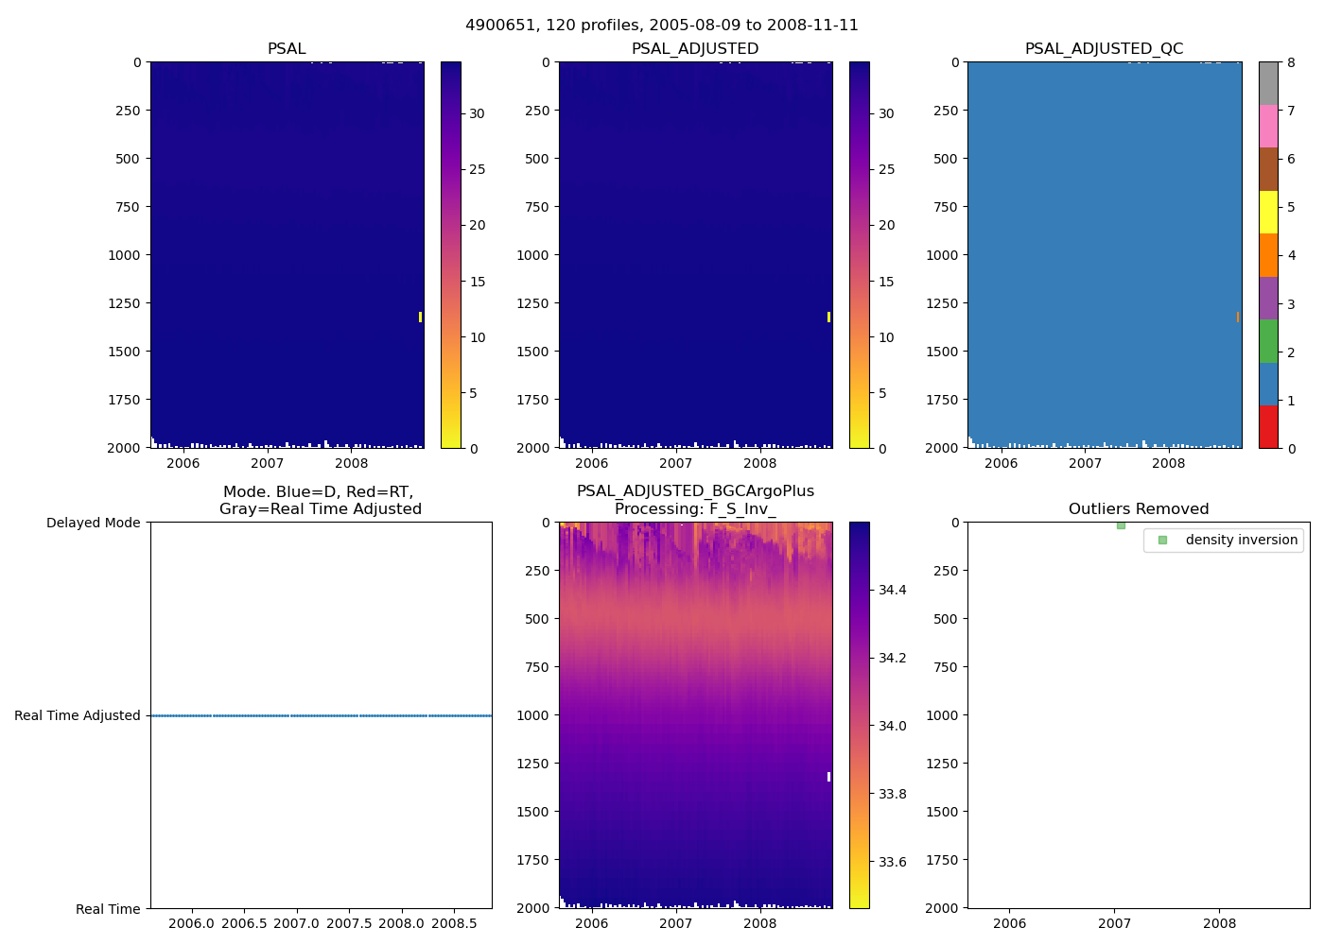Click the green density inversion legend marker
This screenshot has width=1324, height=945.
[1162, 540]
